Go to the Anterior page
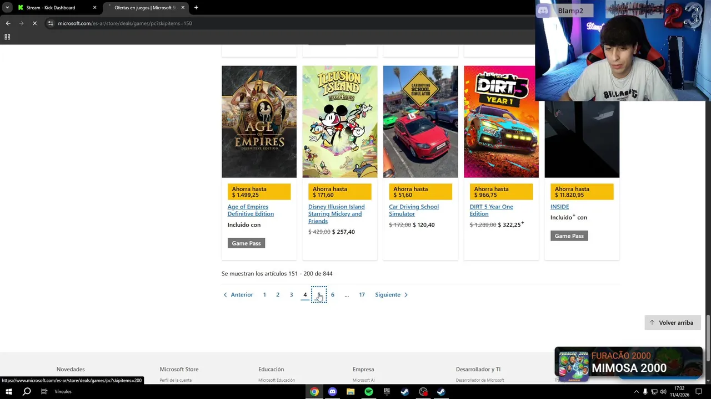711x399 pixels. click(x=238, y=295)
